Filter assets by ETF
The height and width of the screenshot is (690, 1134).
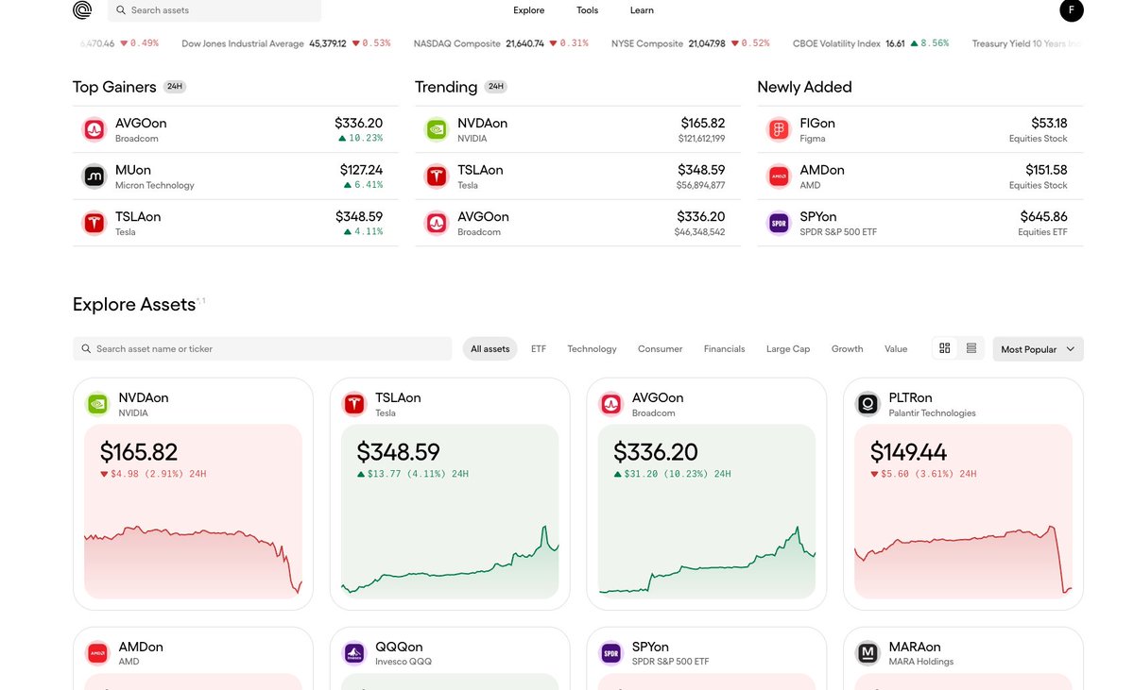point(539,349)
